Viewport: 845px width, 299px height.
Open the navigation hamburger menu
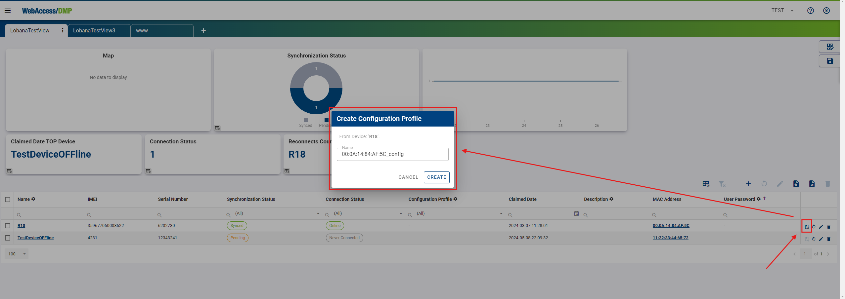8,10
